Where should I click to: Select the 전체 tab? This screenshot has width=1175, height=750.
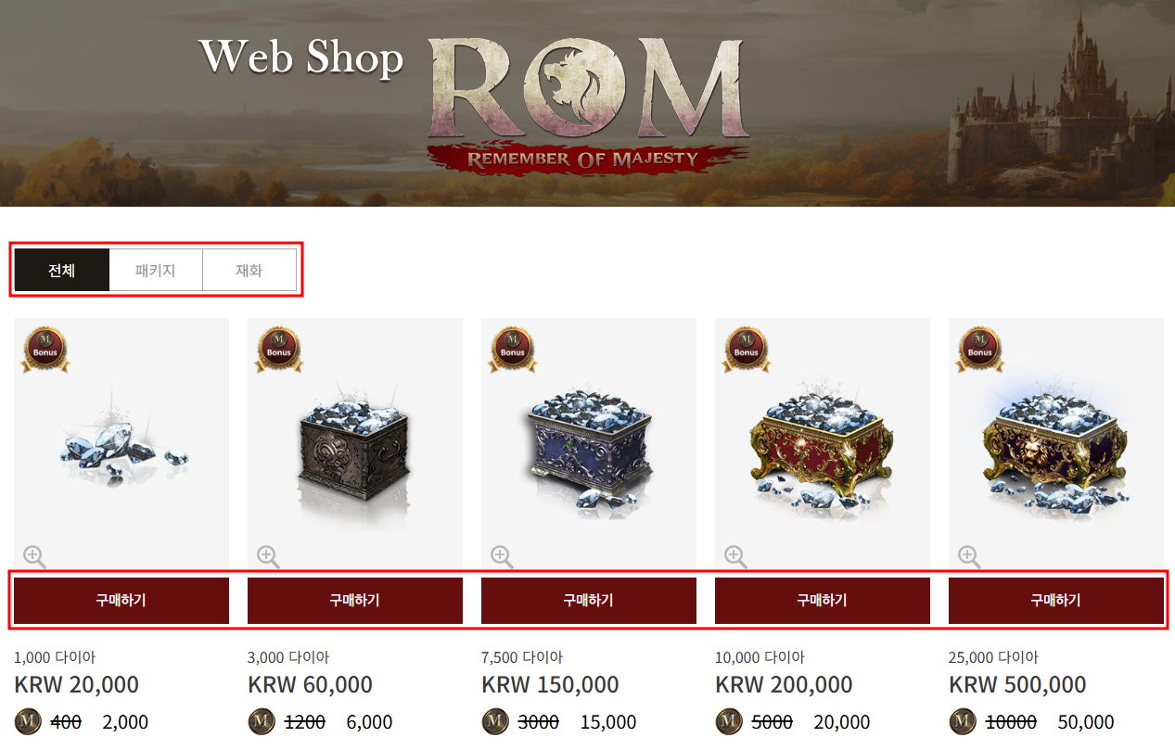[x=62, y=271]
